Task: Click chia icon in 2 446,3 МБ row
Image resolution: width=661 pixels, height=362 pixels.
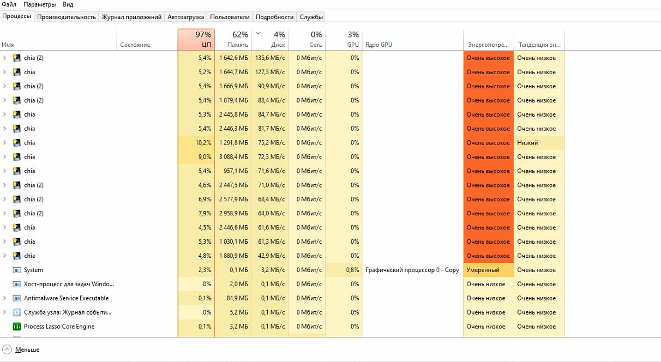Action: point(16,129)
